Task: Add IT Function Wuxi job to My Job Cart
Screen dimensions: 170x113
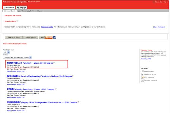Action: [x=18, y=71]
